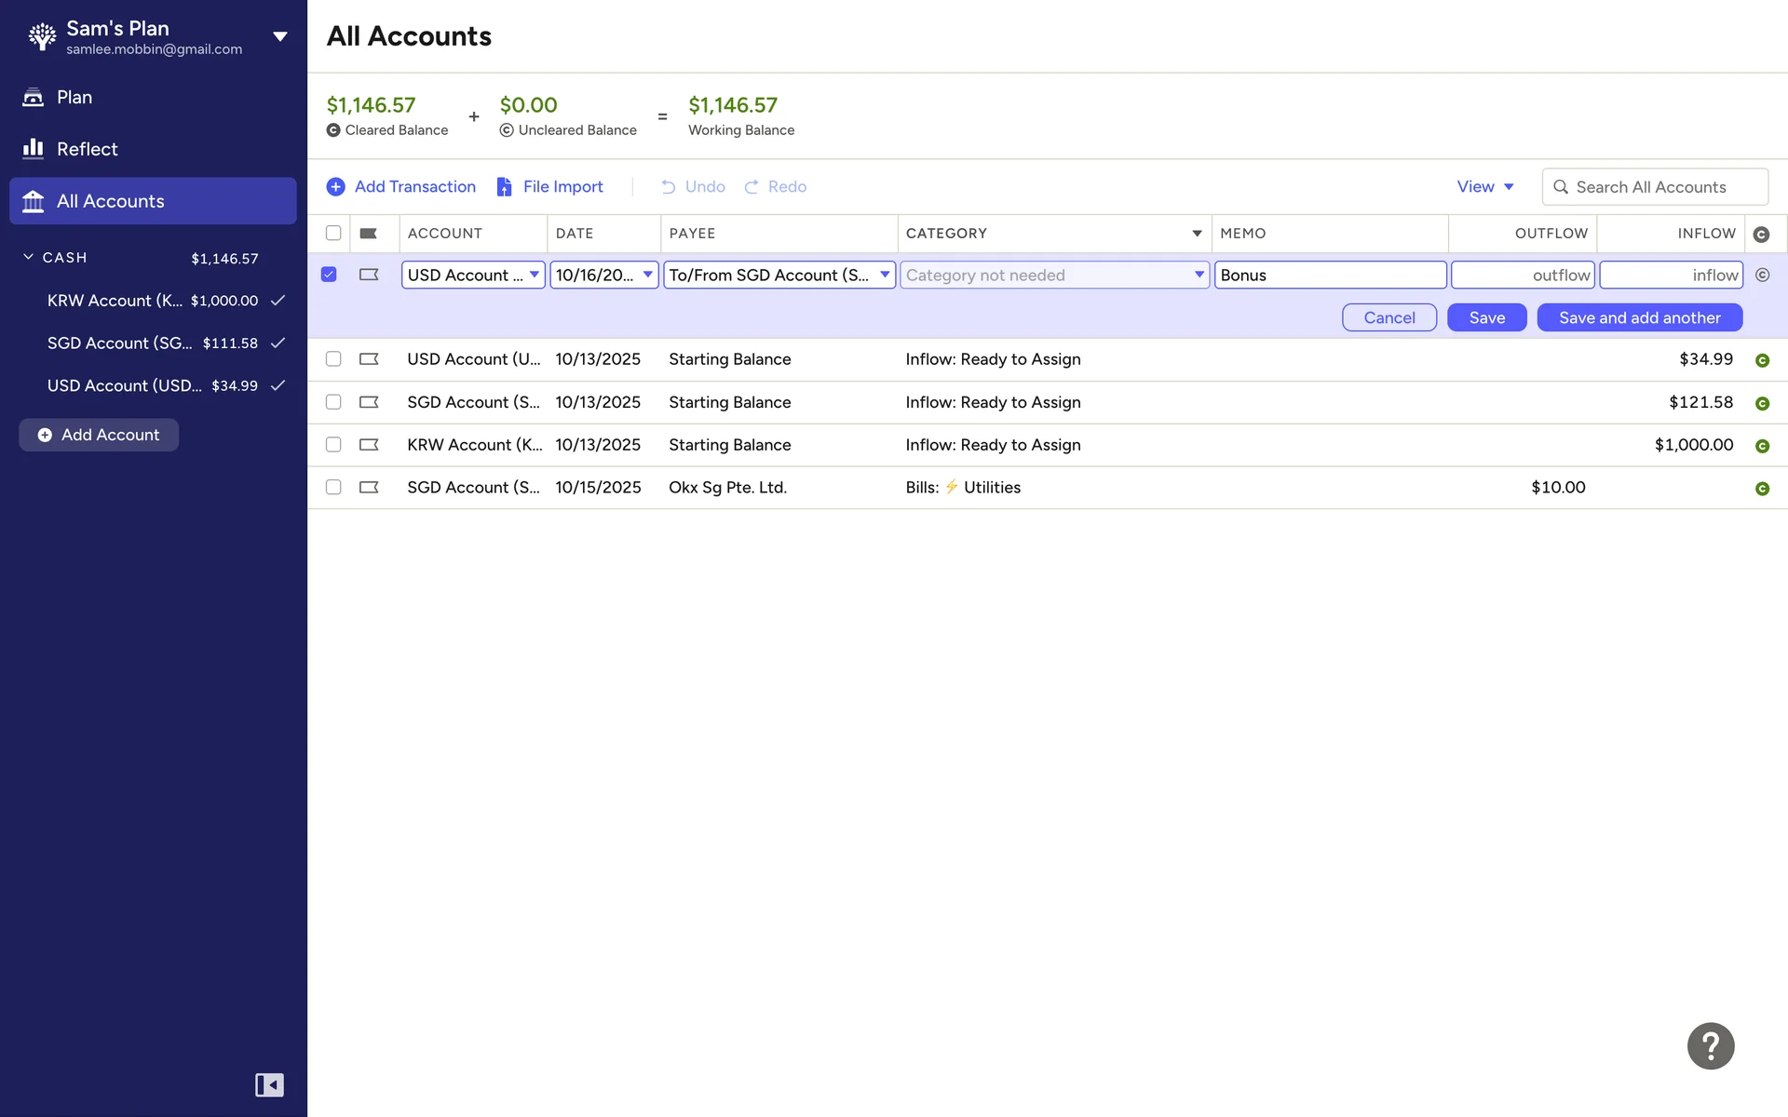Click the File Import icon
Image resolution: width=1788 pixels, height=1117 pixels.
504,186
